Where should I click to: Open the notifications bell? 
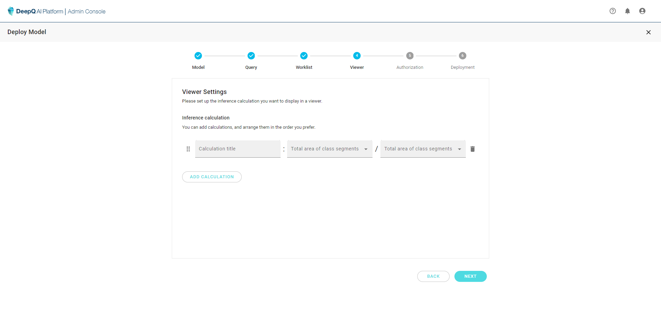click(x=627, y=11)
